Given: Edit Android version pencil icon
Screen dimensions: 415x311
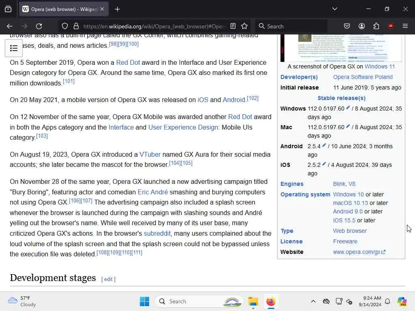Looking at the screenshot, I should tap(324, 145).
